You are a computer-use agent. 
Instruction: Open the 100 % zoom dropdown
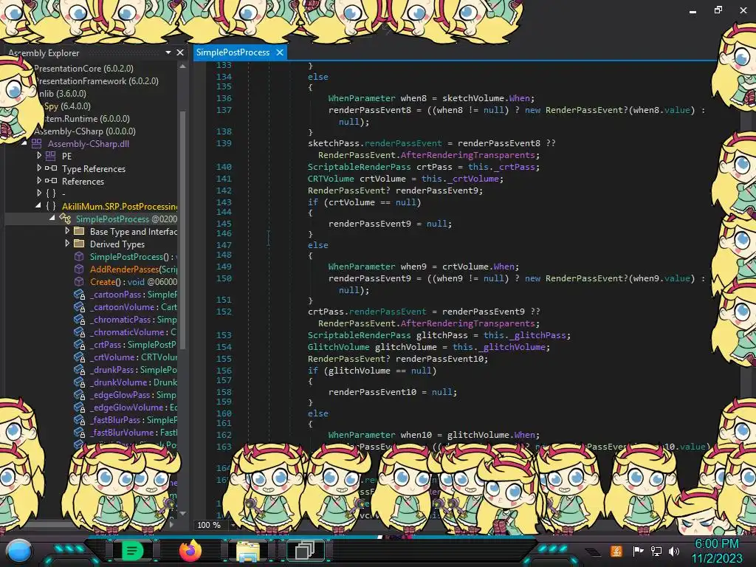point(233,525)
